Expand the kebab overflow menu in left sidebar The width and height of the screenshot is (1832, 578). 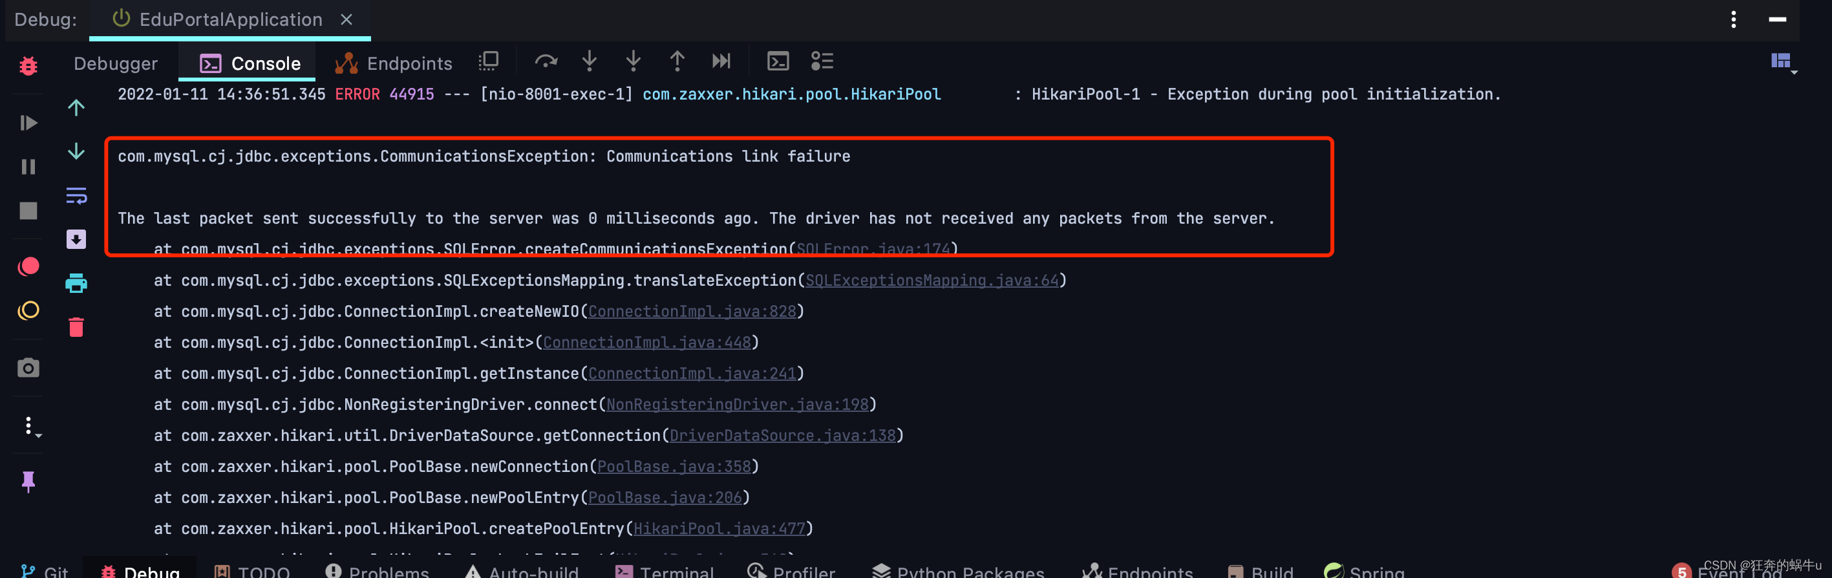pos(28,424)
